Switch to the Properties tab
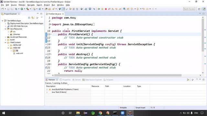 (65, 80)
